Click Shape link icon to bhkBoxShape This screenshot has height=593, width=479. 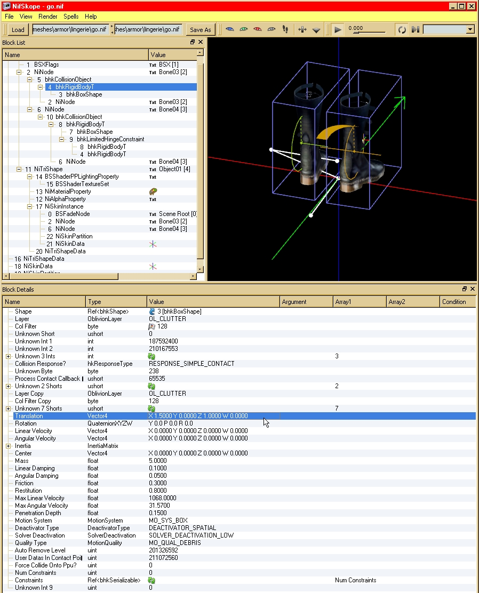click(x=151, y=311)
